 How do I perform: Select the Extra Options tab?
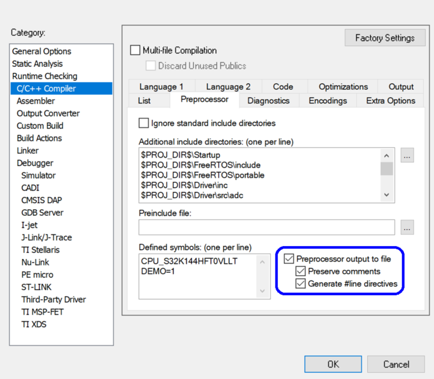[391, 100]
